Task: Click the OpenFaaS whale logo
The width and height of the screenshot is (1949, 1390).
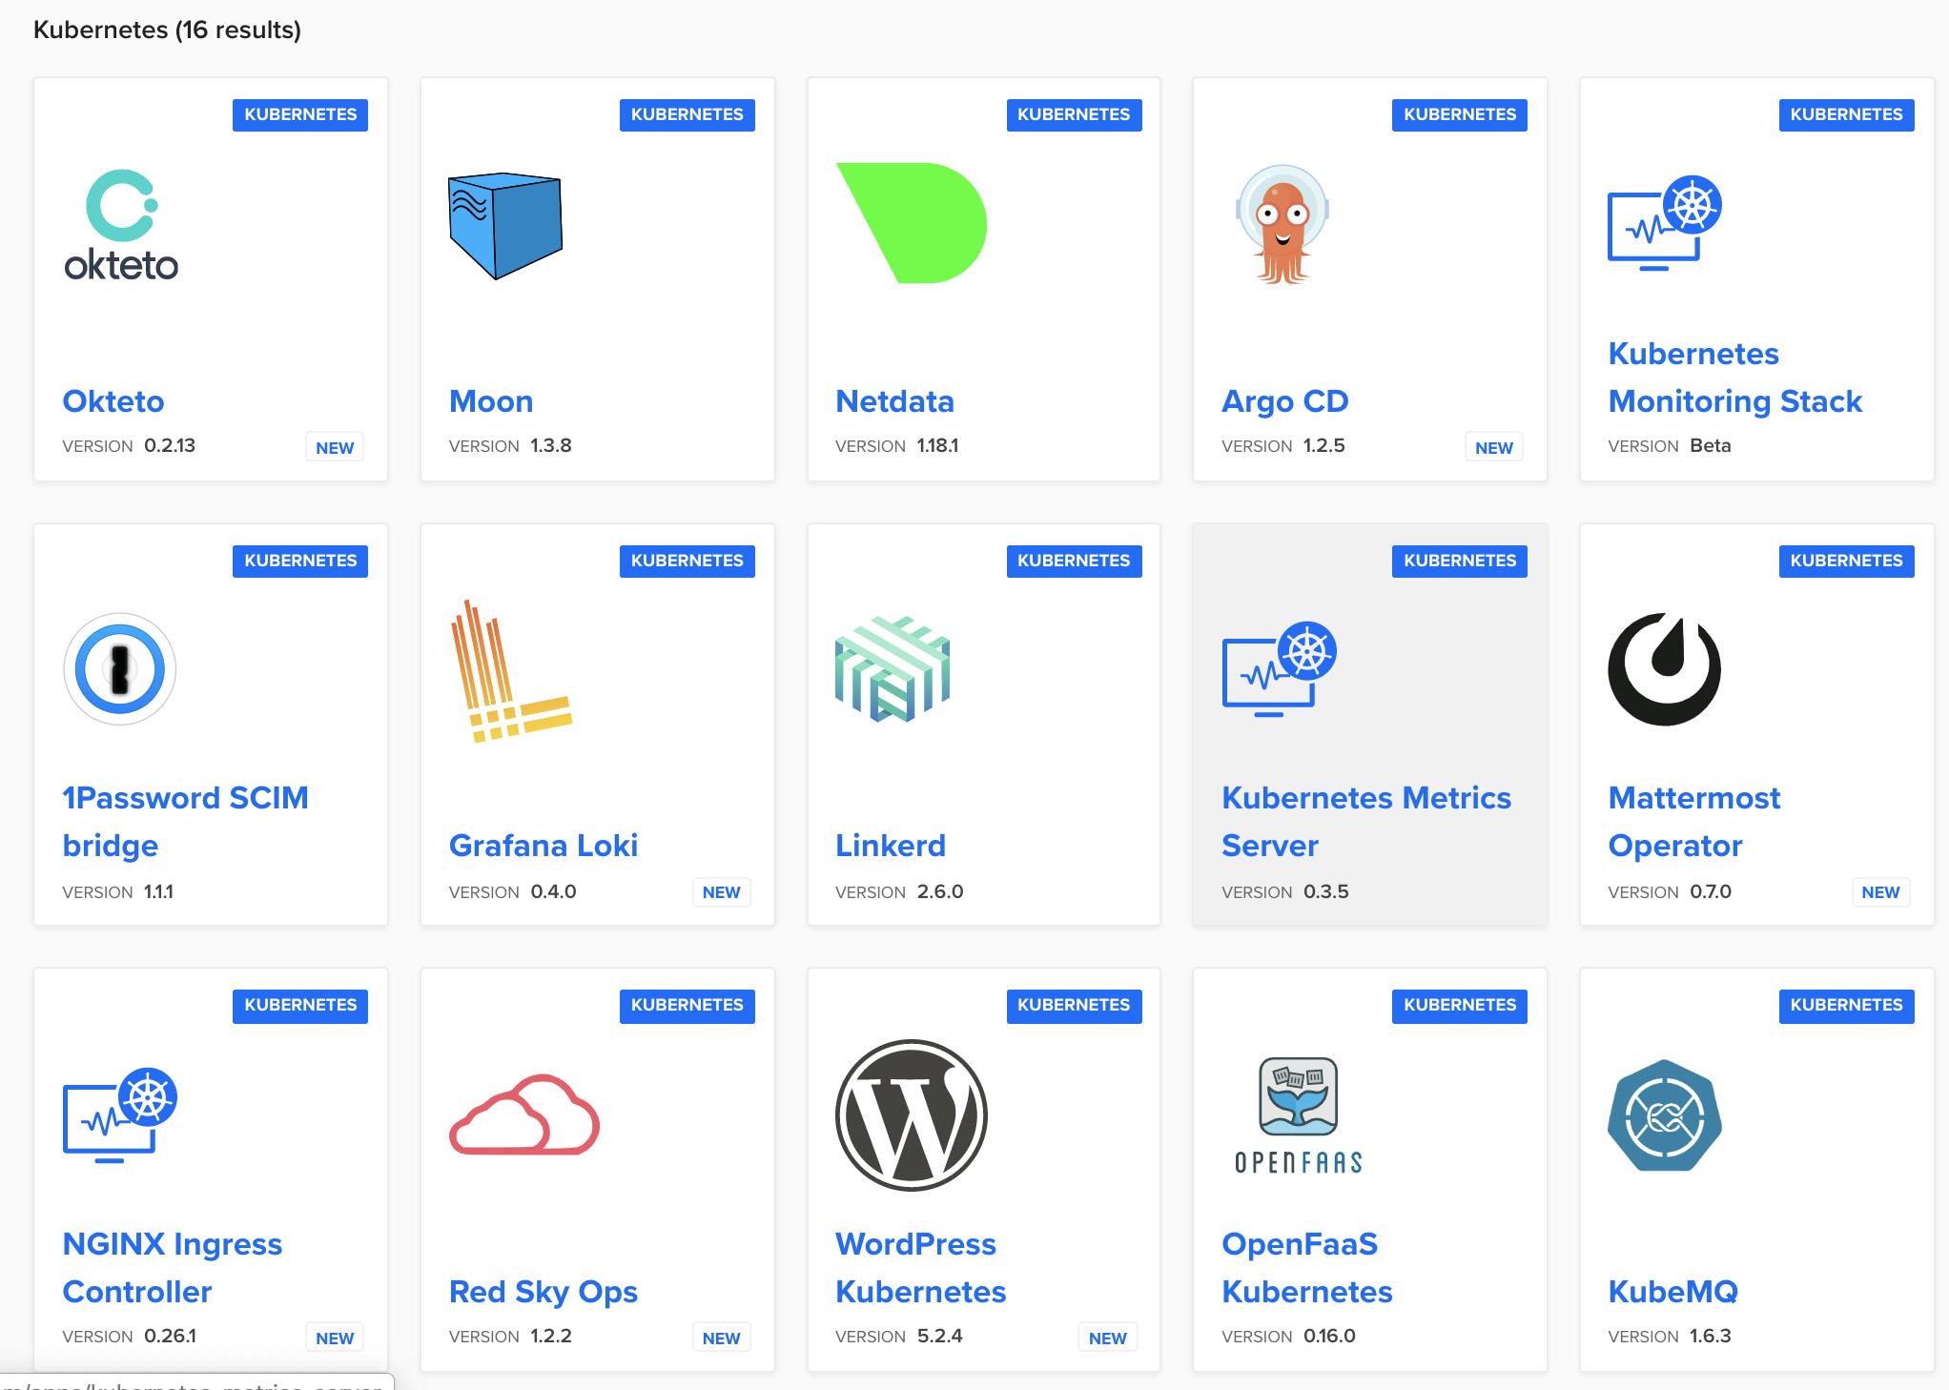Action: click(1299, 1114)
